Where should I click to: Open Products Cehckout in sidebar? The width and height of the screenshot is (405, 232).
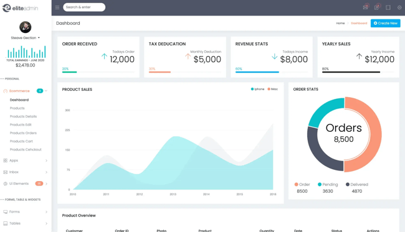click(x=26, y=149)
